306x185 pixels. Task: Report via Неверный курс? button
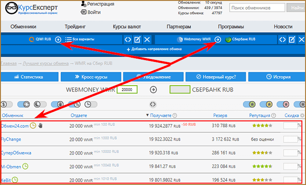click(x=216, y=77)
